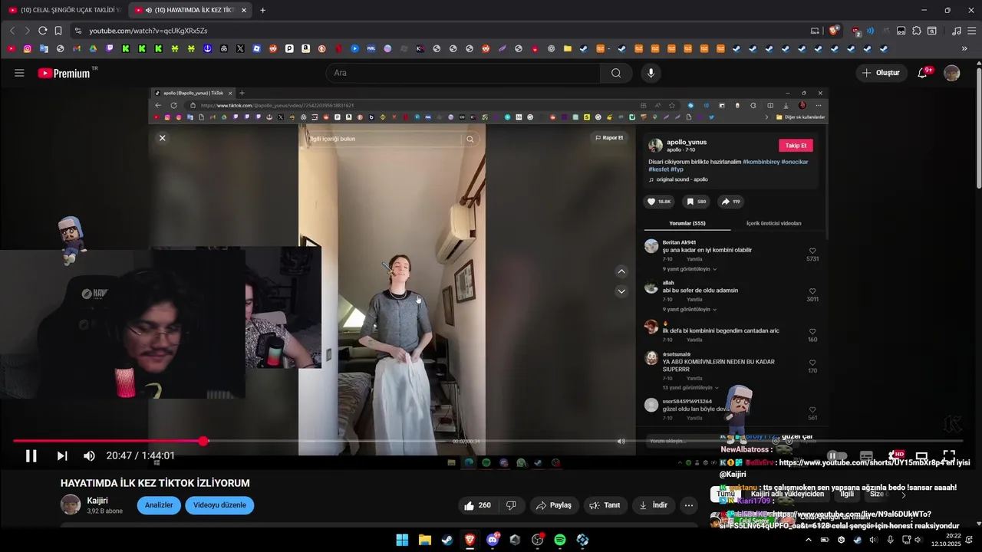Close the HAYATIMDA İLK KEZ TİKTOK tab

244,10
